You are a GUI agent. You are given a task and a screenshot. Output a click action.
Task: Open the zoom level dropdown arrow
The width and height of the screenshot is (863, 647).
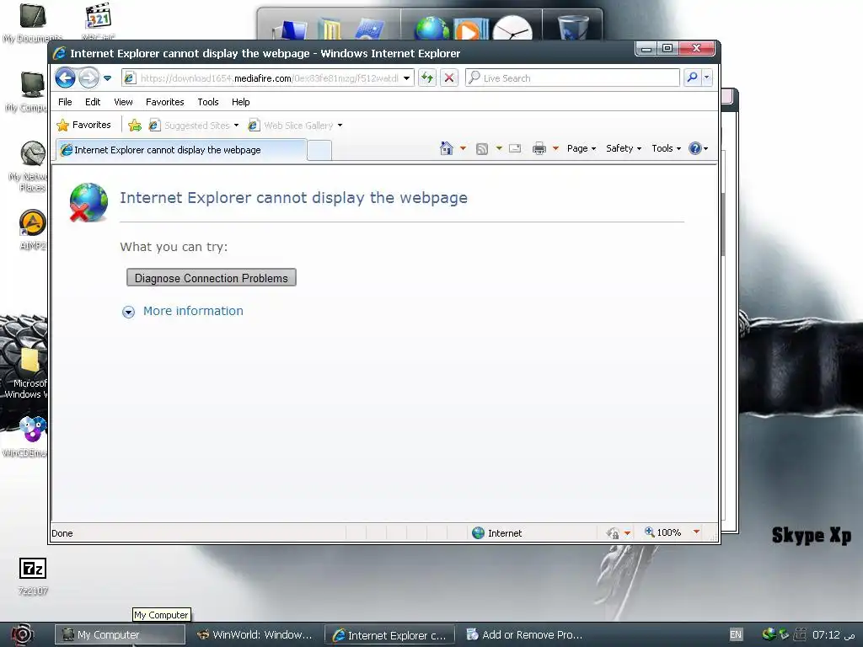click(696, 532)
